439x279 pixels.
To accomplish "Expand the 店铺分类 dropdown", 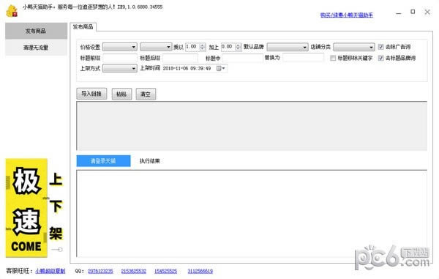I will [353, 47].
